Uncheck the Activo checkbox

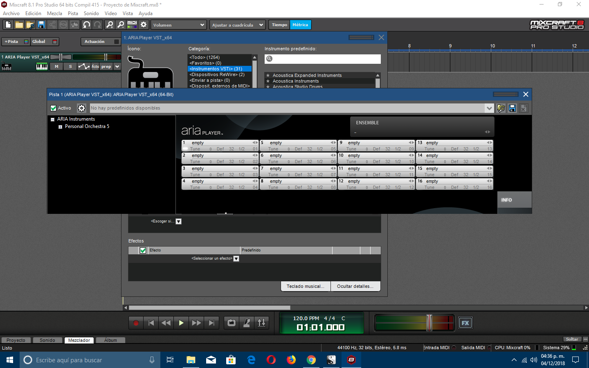click(53, 108)
